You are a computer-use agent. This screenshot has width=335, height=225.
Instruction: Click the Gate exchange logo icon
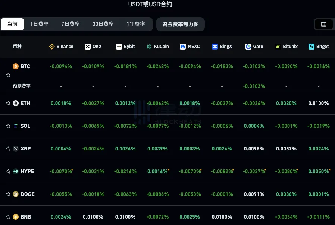[248, 47]
